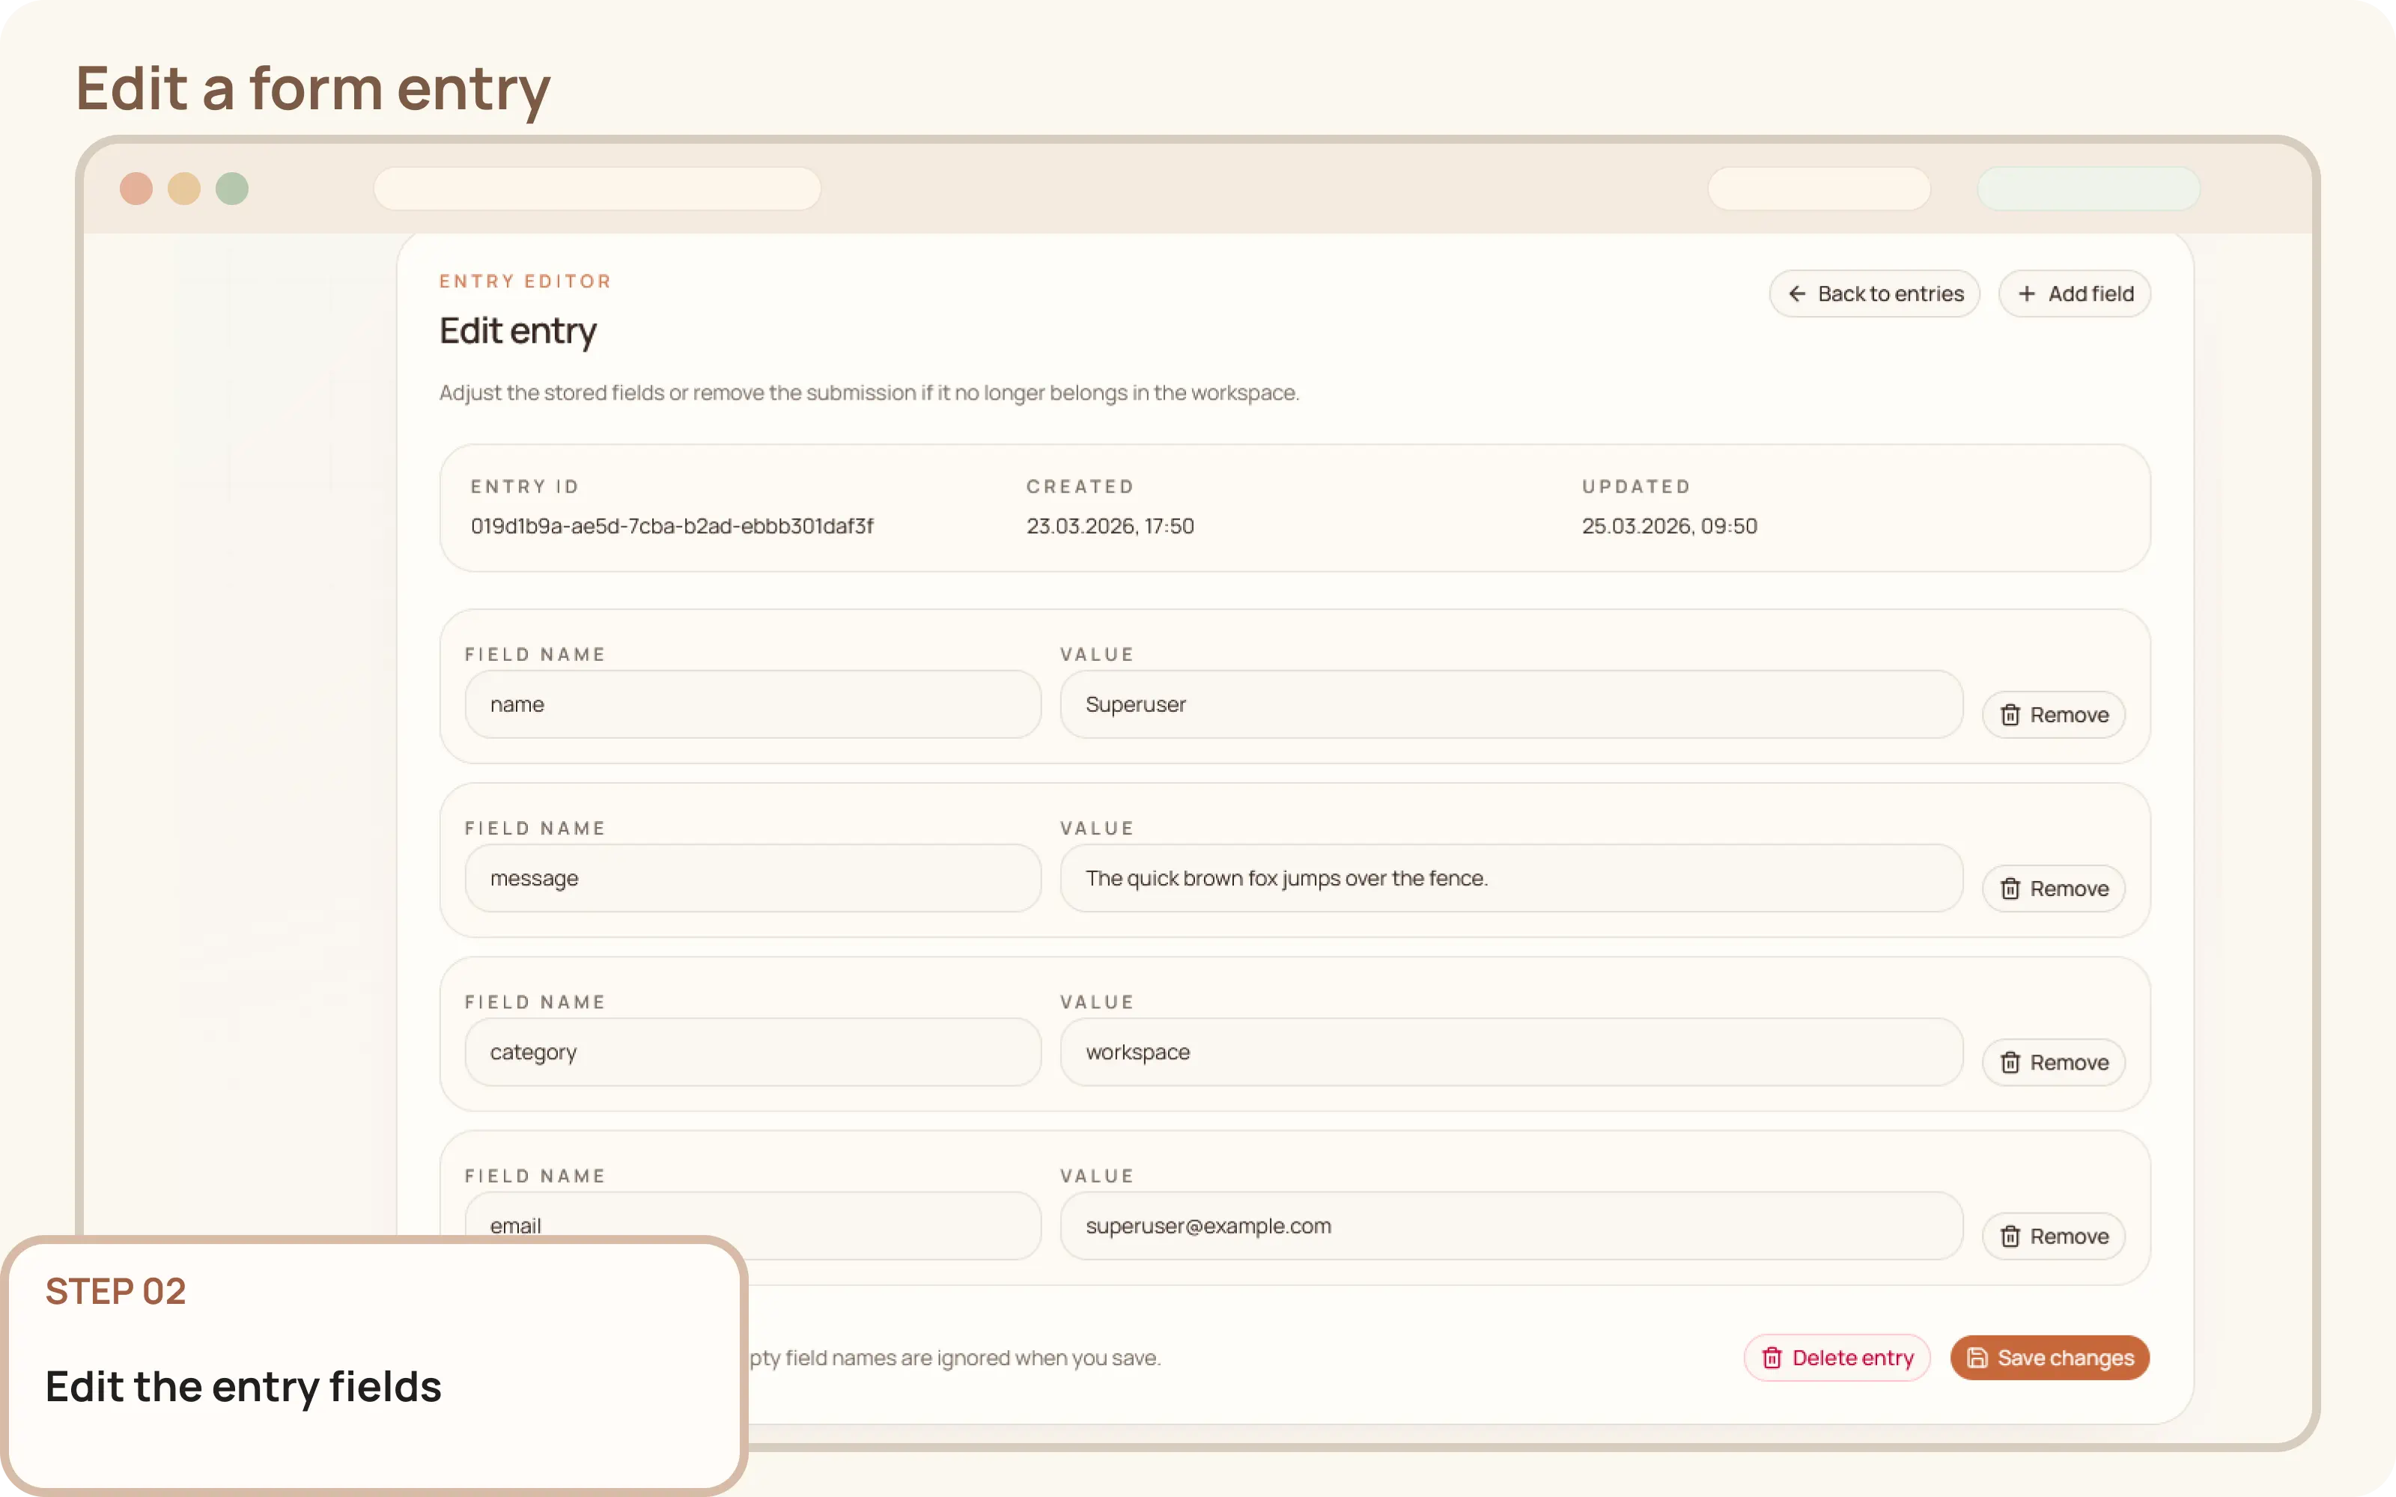Image resolution: width=2396 pixels, height=1497 pixels.
Task: Select the Superuser value input
Action: 1510,704
